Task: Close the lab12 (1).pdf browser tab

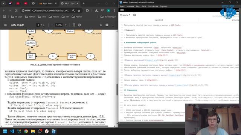Action: pyautogui.click(x=78, y=3)
